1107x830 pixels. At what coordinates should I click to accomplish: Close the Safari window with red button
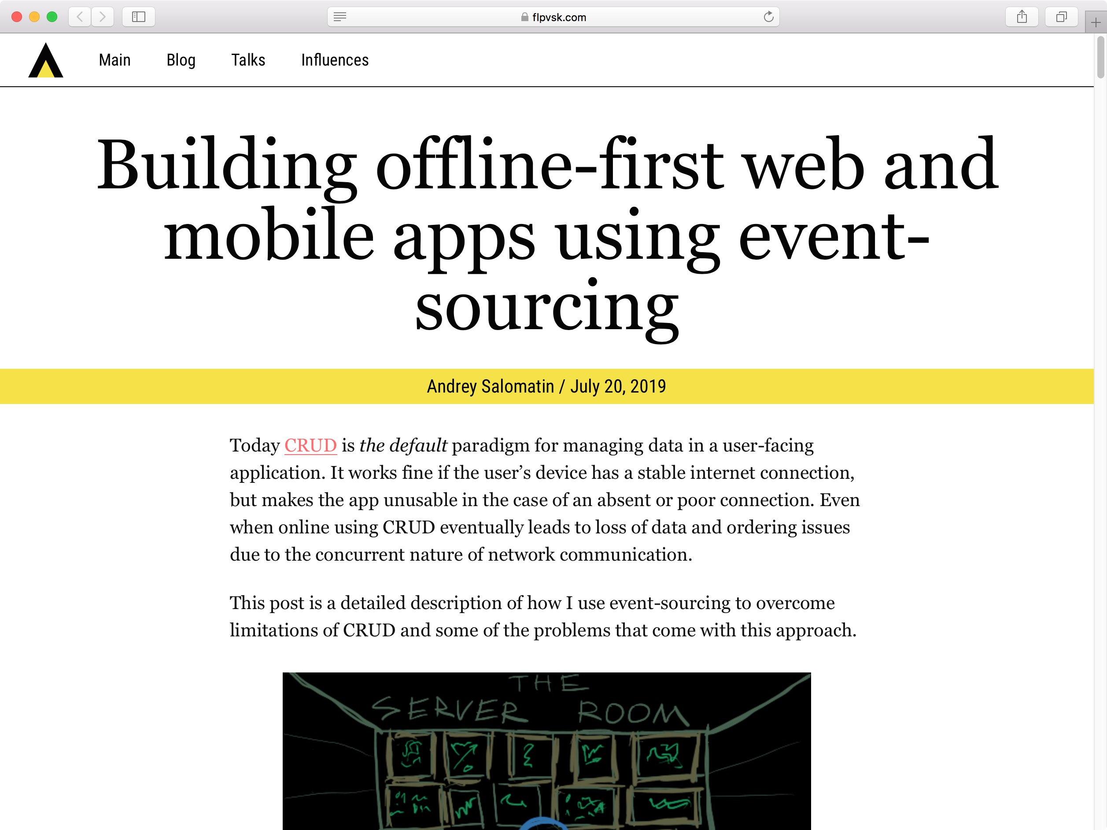(17, 17)
